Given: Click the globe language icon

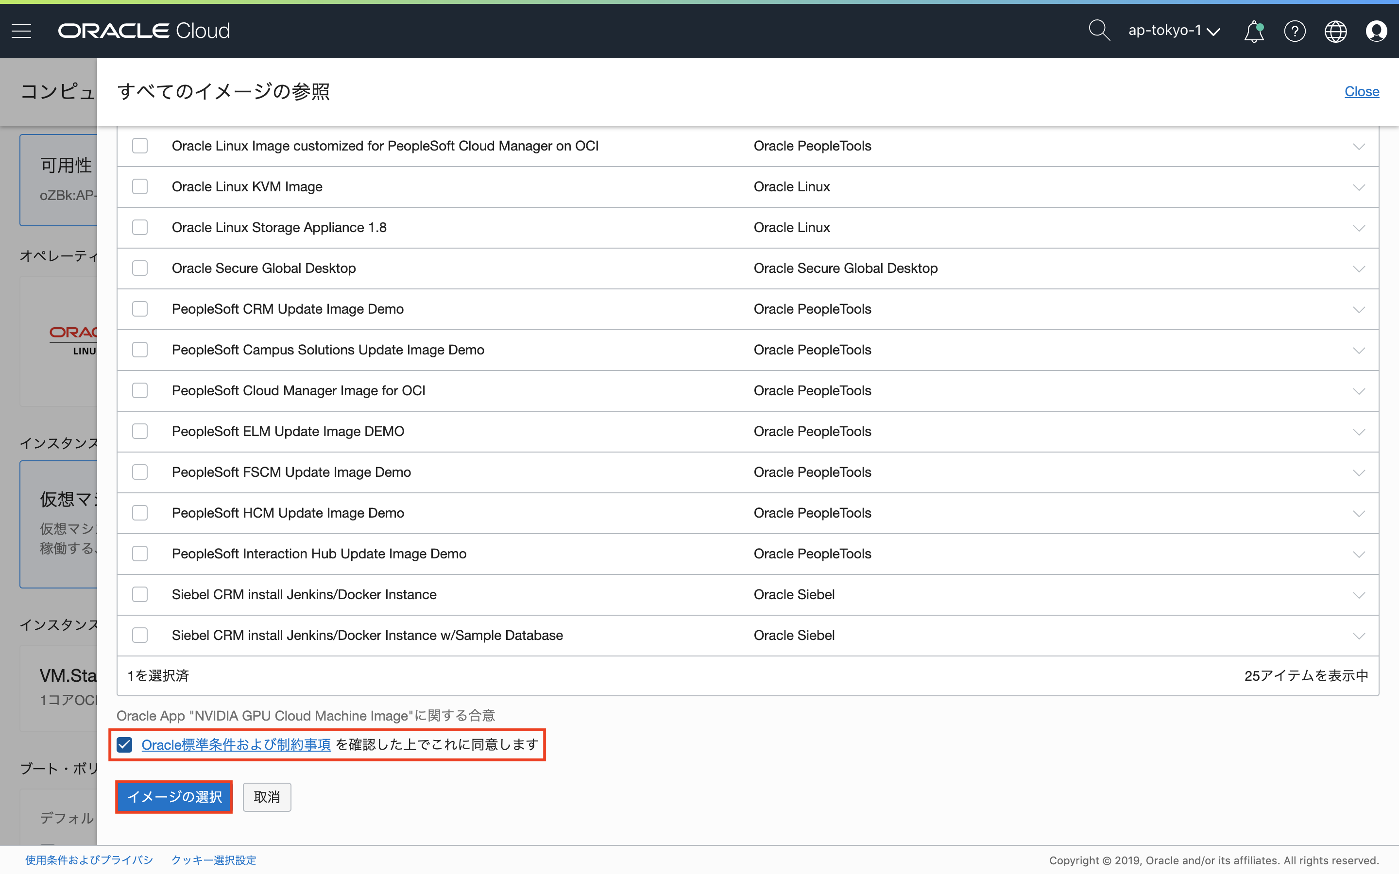Looking at the screenshot, I should coord(1335,31).
